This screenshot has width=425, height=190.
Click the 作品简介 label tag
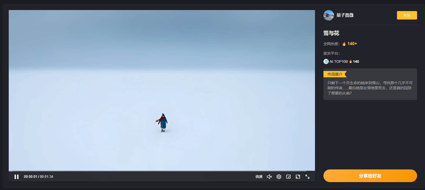(335, 74)
